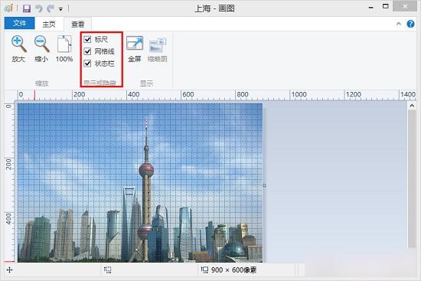Viewport: 421px width, 281px height.
Task: Click the Paint application icon in title bar
Action: point(8,8)
